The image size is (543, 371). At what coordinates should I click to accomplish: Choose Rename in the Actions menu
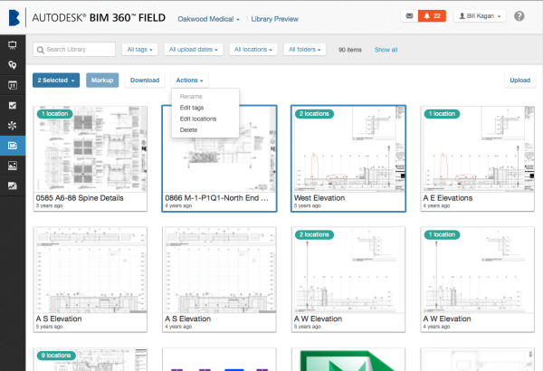tap(191, 96)
